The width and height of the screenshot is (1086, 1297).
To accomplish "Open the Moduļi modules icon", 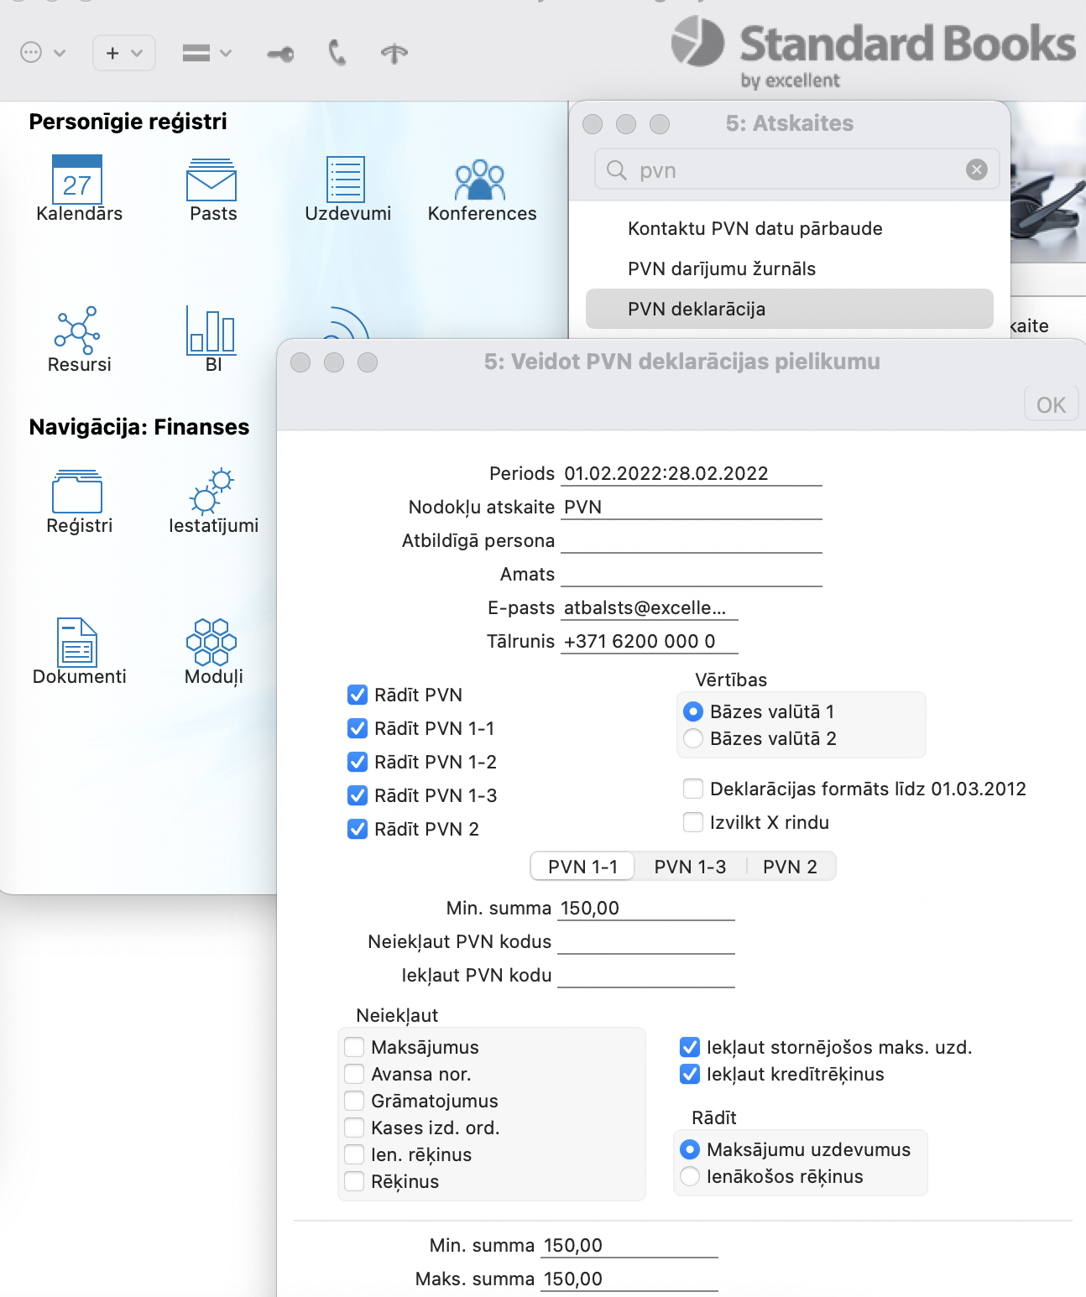I will click(x=212, y=643).
